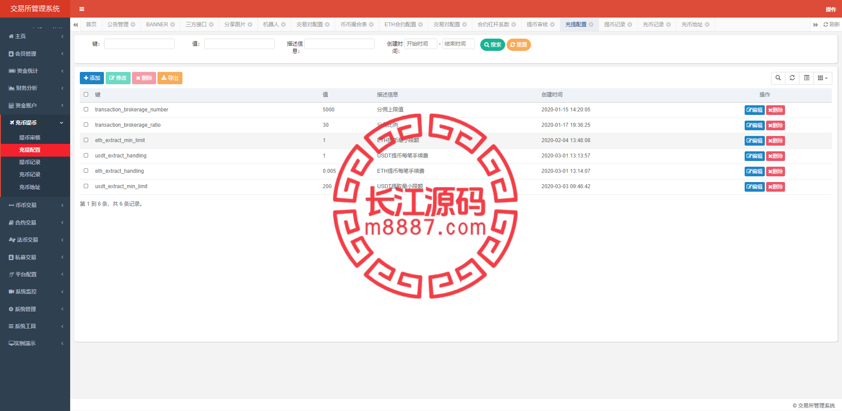
Task: Close the 合约杠杆系数 tab
Action: pyautogui.click(x=514, y=25)
